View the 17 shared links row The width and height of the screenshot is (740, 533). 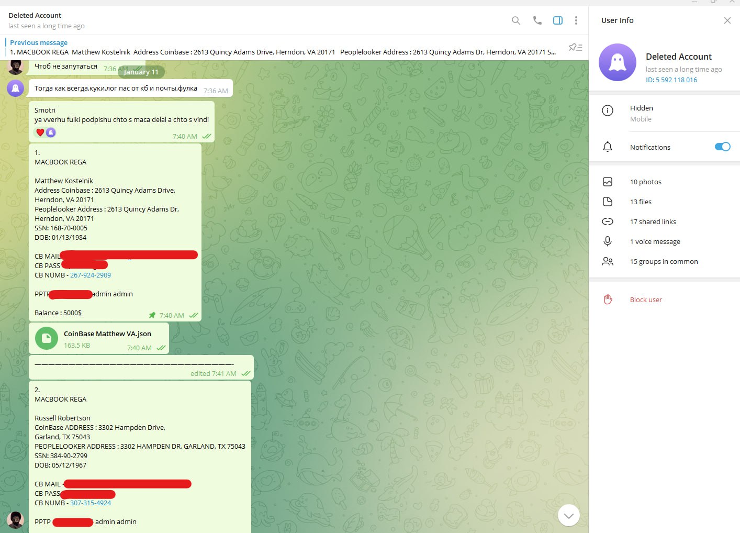click(665, 221)
